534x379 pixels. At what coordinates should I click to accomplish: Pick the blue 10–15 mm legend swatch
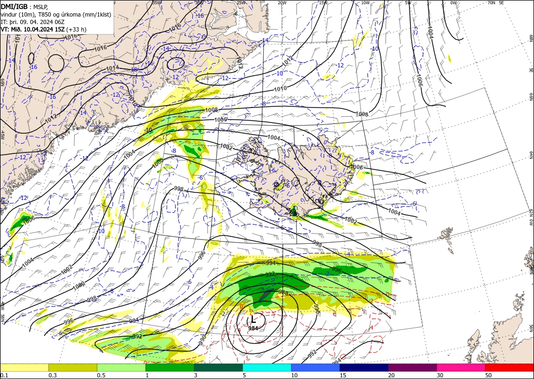(x=316, y=367)
